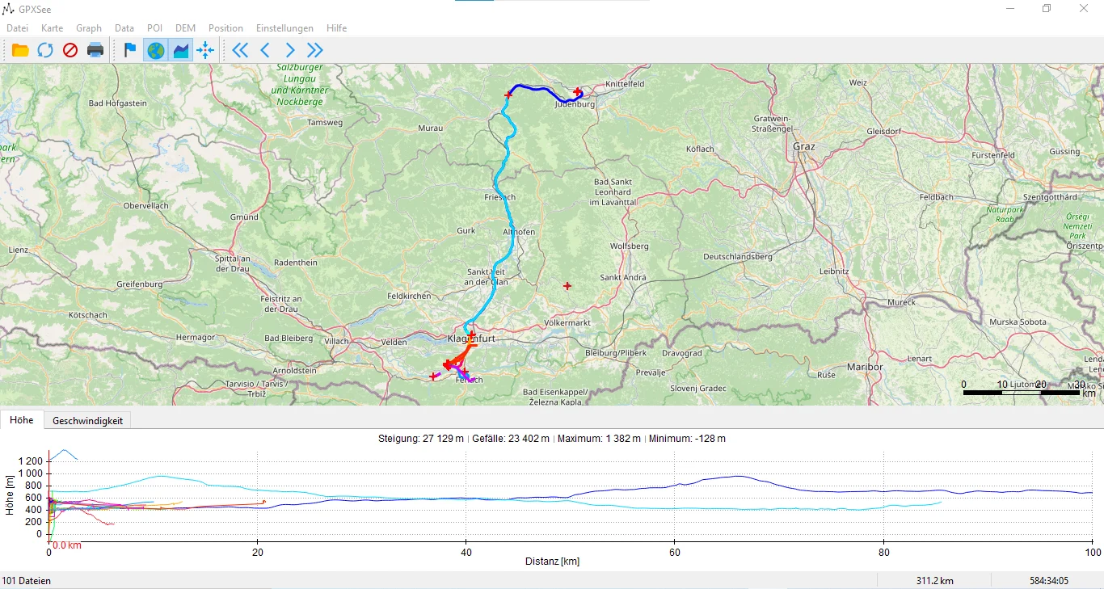The width and height of the screenshot is (1104, 589).
Task: Go to previous file arrow
Action: coord(265,50)
